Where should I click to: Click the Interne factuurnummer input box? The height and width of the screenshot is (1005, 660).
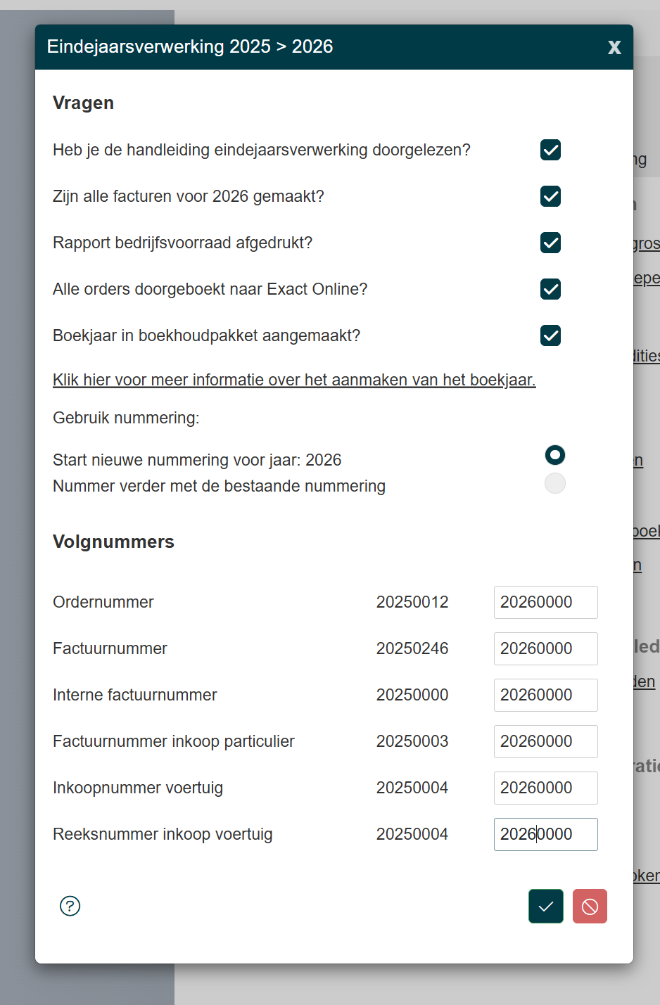click(x=545, y=695)
